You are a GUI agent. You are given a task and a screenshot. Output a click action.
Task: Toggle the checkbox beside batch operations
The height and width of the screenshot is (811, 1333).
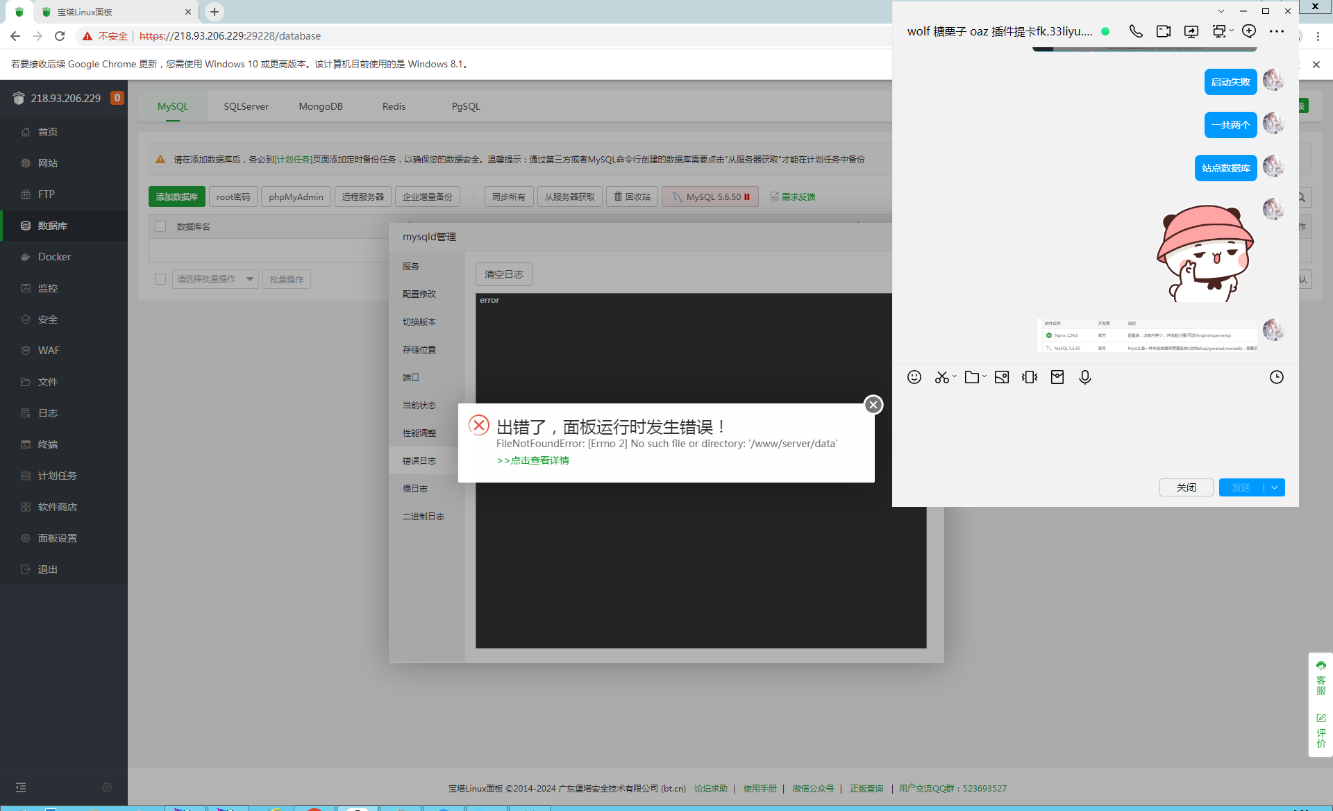[160, 279]
